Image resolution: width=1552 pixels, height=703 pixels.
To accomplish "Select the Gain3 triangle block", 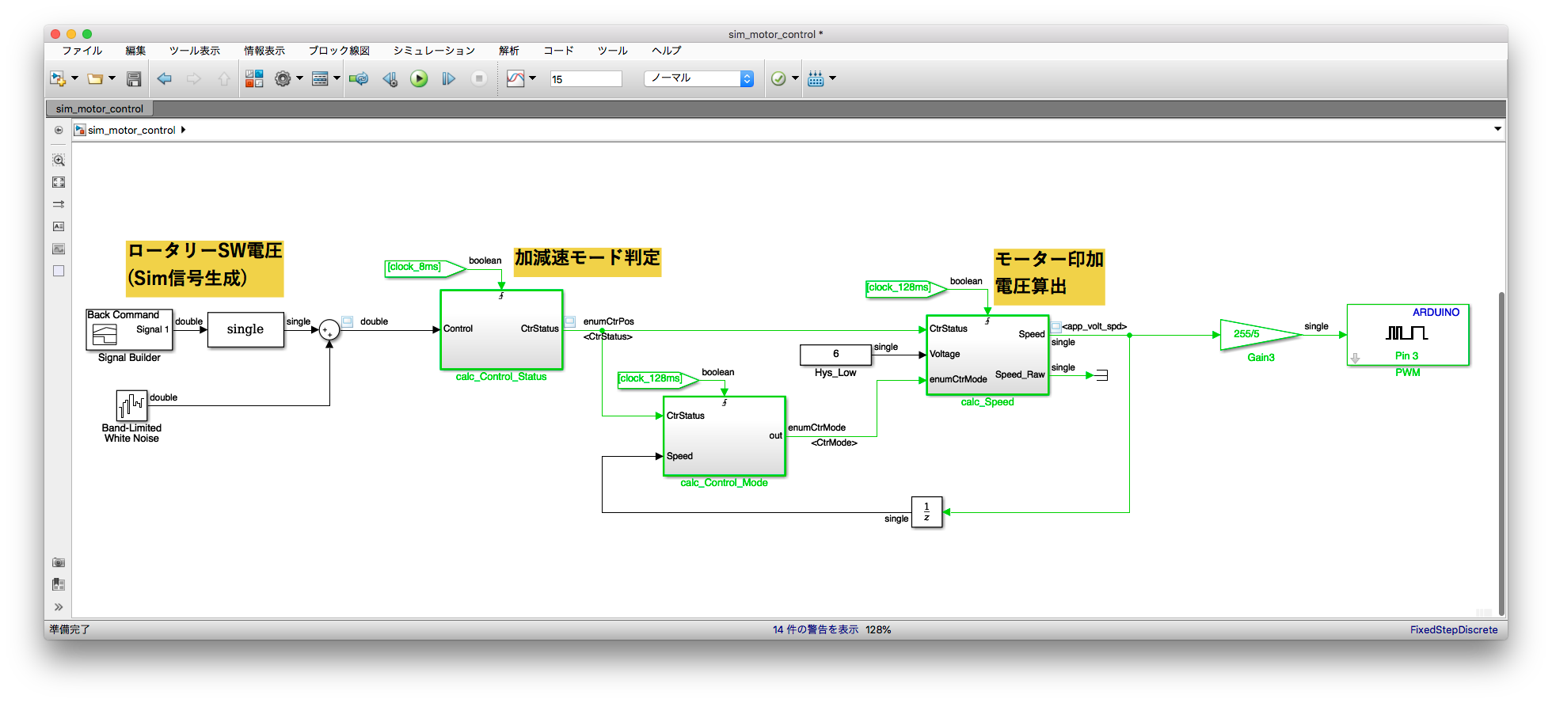I will [1259, 335].
